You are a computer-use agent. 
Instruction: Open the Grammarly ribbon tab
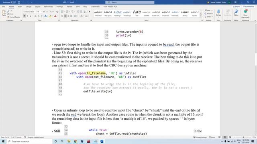pos(95,7)
